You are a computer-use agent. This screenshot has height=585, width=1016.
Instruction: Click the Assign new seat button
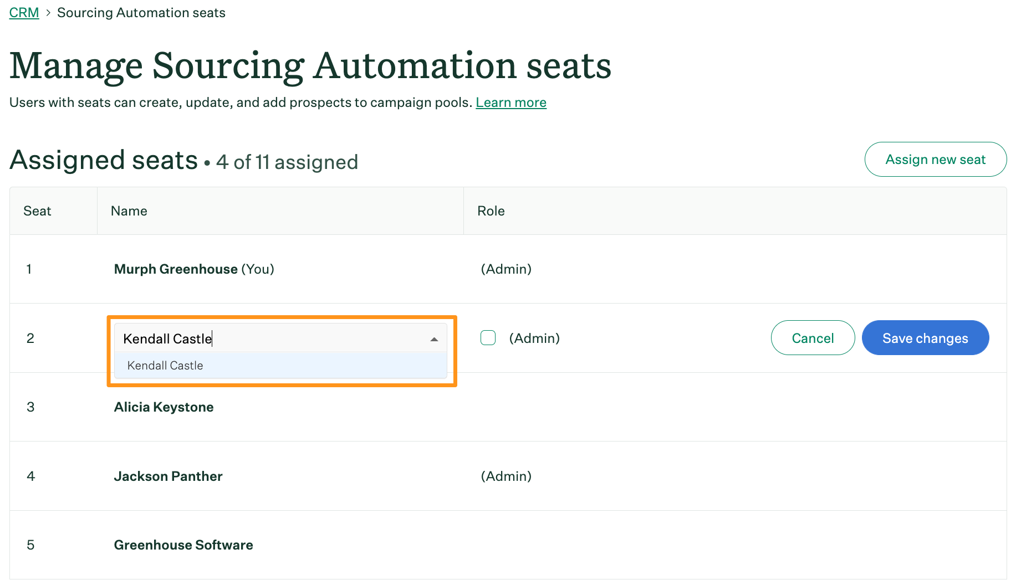click(x=935, y=160)
